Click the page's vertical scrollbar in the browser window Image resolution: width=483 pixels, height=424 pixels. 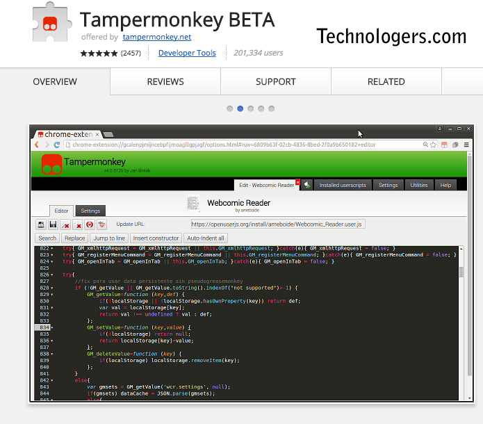[x=469, y=266]
